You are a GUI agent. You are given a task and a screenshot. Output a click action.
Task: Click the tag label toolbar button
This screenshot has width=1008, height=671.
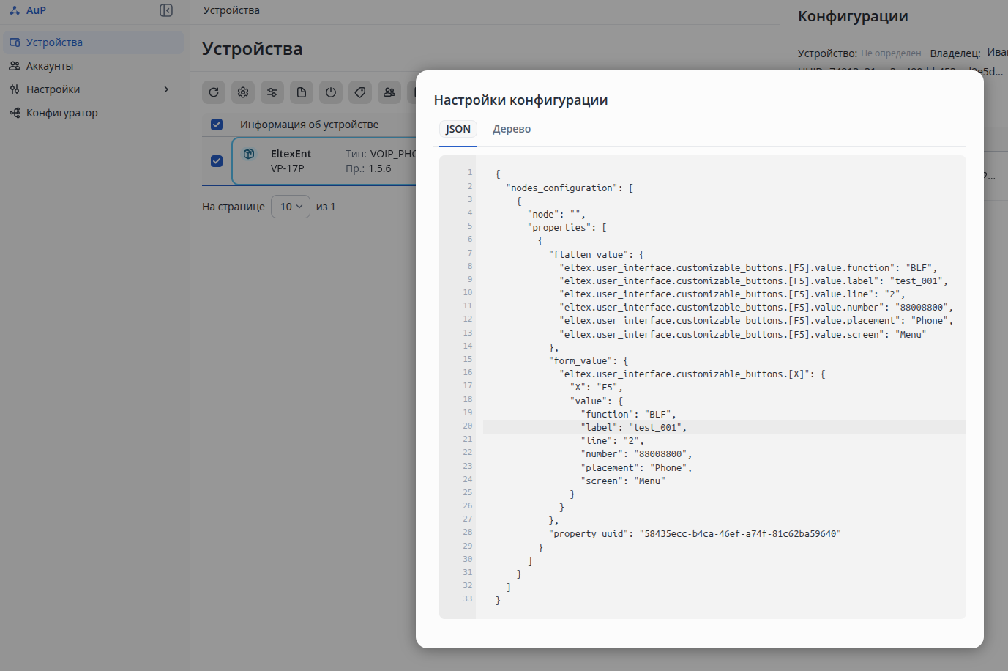click(360, 92)
